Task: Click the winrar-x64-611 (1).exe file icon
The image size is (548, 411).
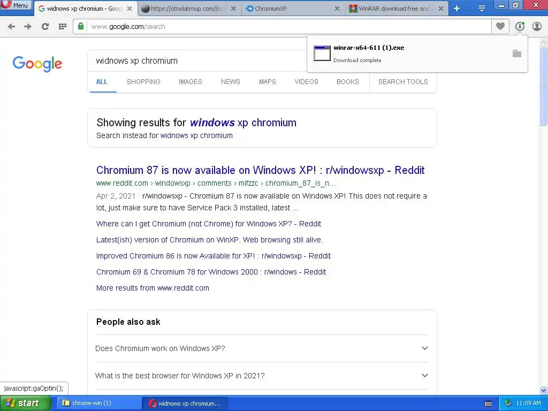Action: [x=322, y=53]
